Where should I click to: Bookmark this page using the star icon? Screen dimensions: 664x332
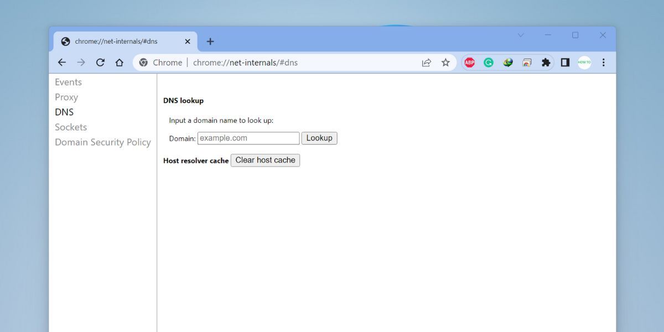(445, 63)
